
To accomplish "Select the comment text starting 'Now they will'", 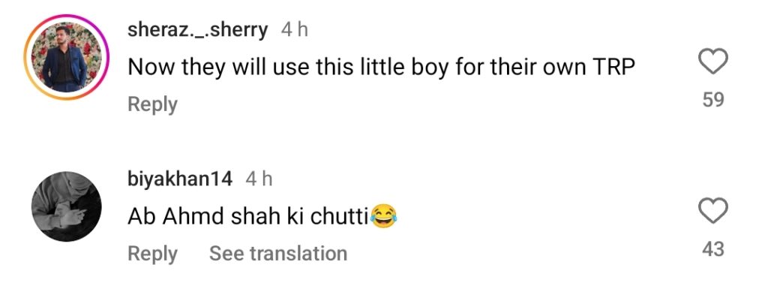I will pyautogui.click(x=382, y=68).
